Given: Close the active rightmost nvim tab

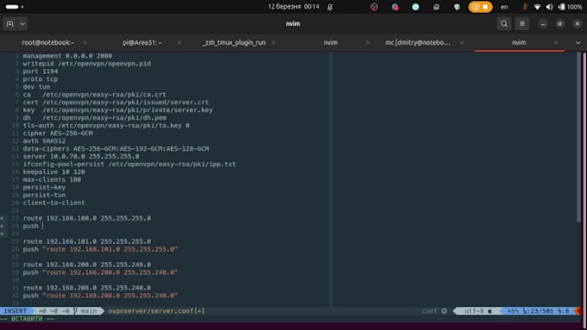Looking at the screenshot, I should point(556,42).
